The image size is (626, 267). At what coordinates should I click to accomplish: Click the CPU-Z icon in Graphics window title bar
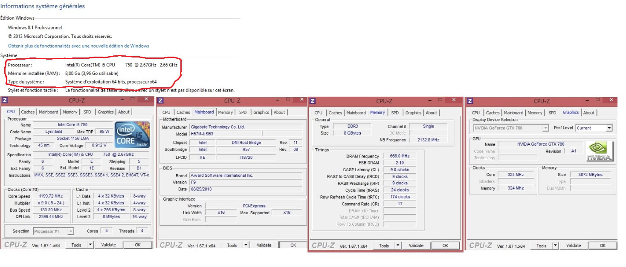pyautogui.click(x=470, y=101)
